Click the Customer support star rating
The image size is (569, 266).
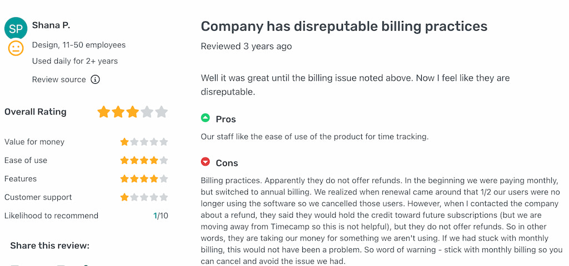pyautogui.click(x=144, y=197)
